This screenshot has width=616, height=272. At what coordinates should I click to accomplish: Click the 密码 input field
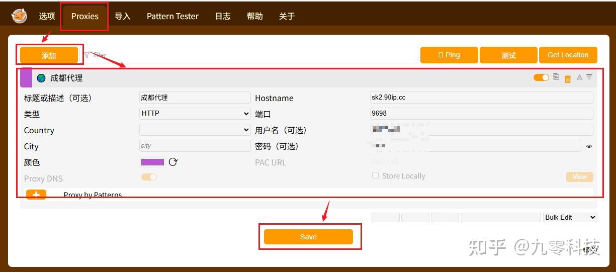point(476,146)
